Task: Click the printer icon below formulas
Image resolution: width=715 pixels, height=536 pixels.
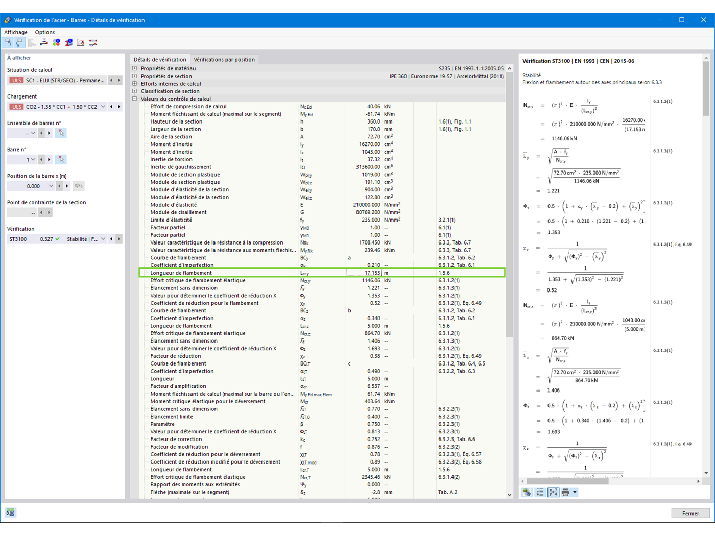Action: 565,493
